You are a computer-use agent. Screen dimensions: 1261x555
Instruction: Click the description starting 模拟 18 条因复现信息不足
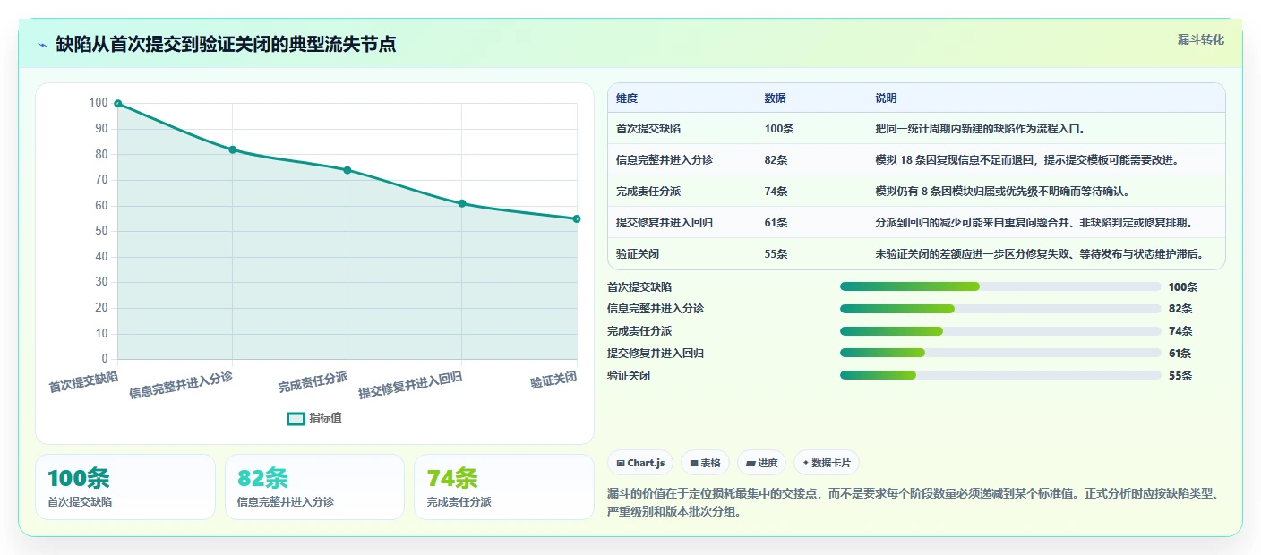coord(1027,160)
